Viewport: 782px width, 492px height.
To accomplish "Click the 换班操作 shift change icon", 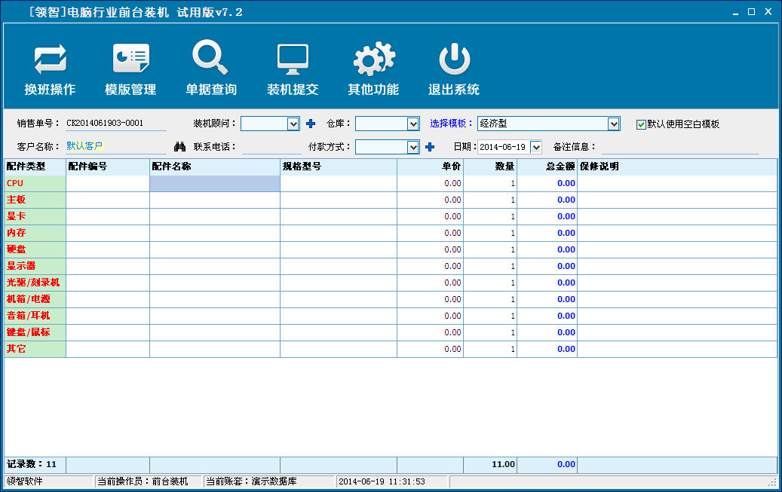I will [x=50, y=60].
